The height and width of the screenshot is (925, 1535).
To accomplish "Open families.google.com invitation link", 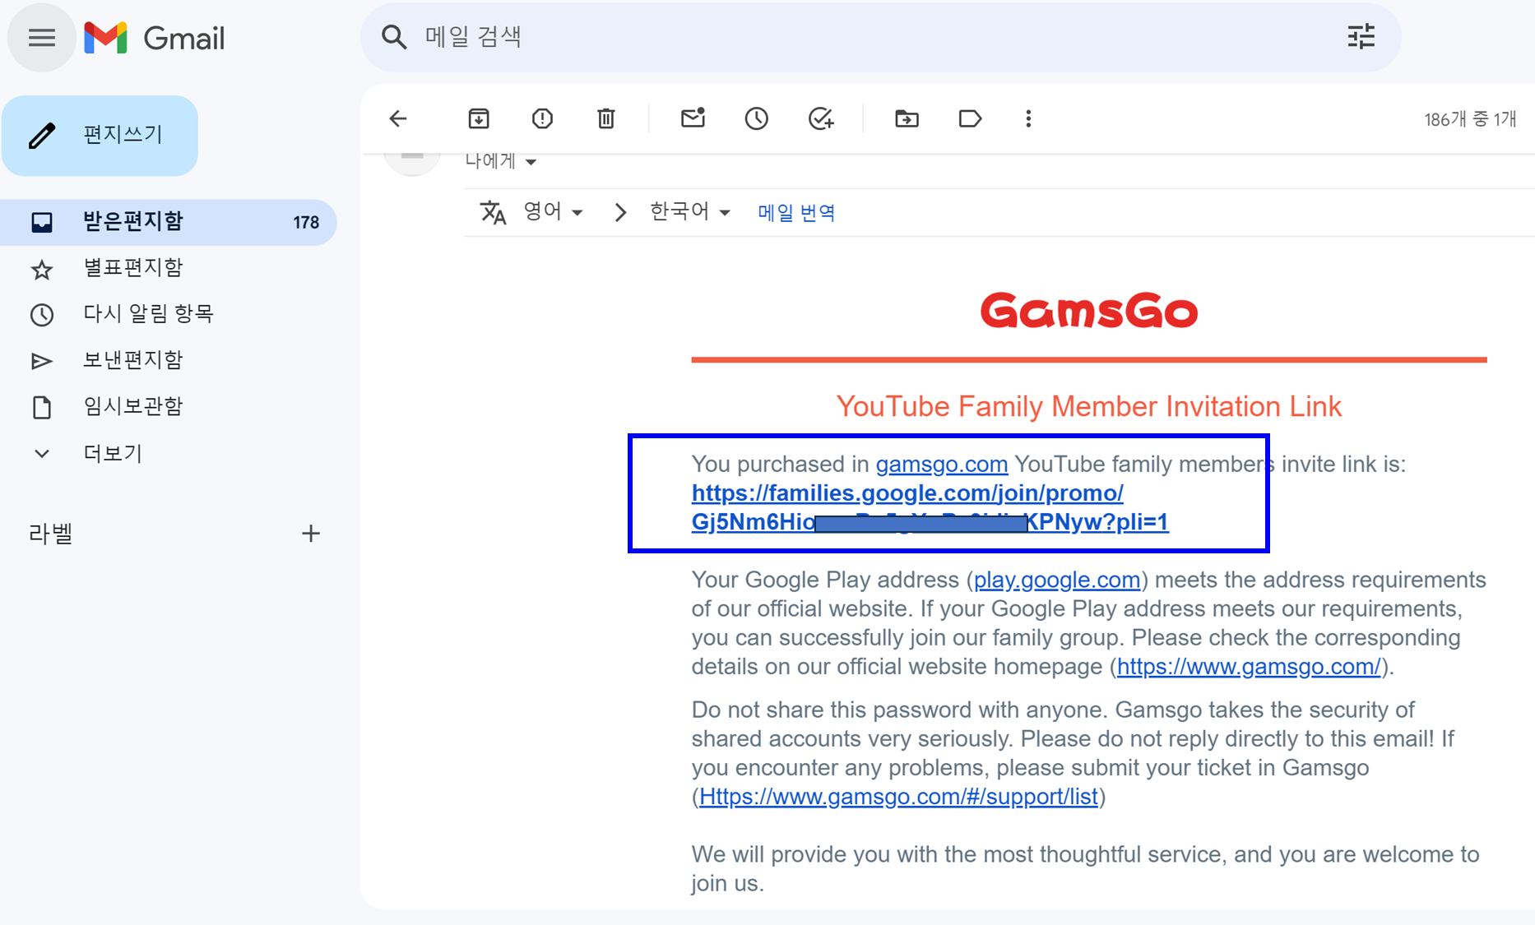I will [930, 507].
